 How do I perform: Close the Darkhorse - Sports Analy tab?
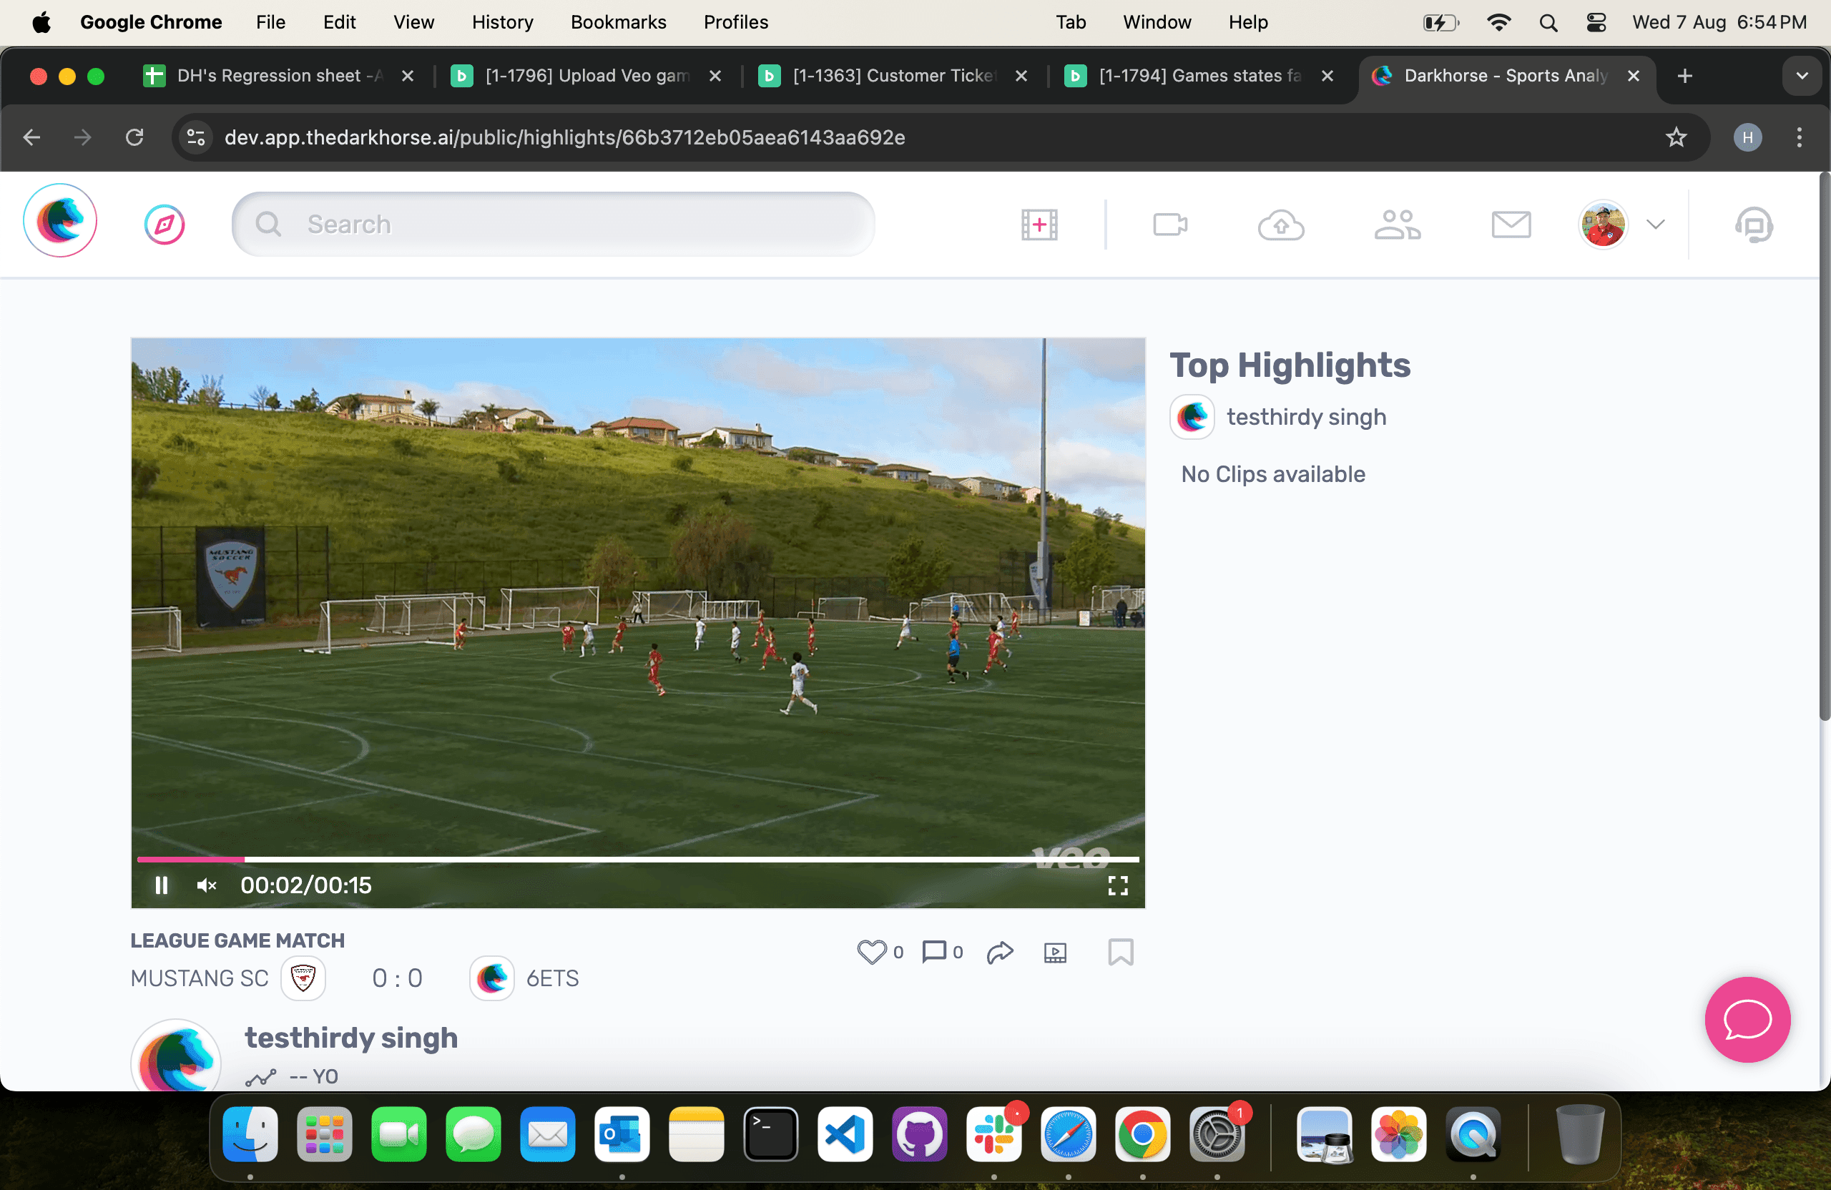(1634, 75)
